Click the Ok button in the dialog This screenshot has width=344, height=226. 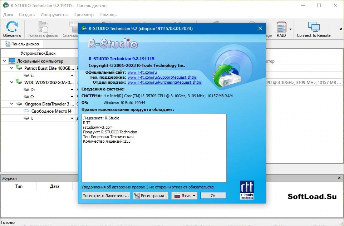pyautogui.click(x=213, y=196)
